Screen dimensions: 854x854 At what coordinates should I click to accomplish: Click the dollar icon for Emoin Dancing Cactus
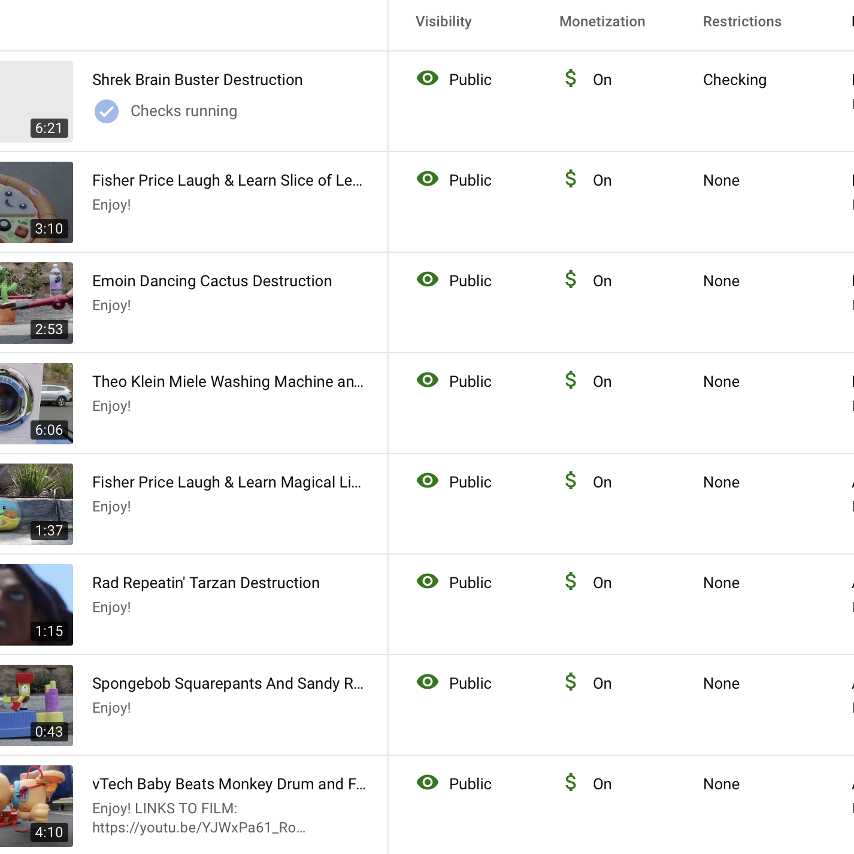571,279
